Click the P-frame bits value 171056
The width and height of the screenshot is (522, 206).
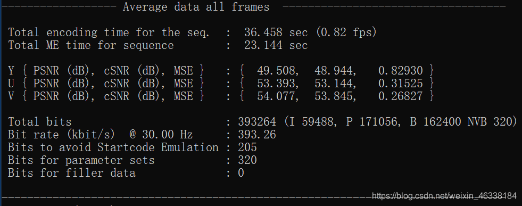click(x=378, y=122)
